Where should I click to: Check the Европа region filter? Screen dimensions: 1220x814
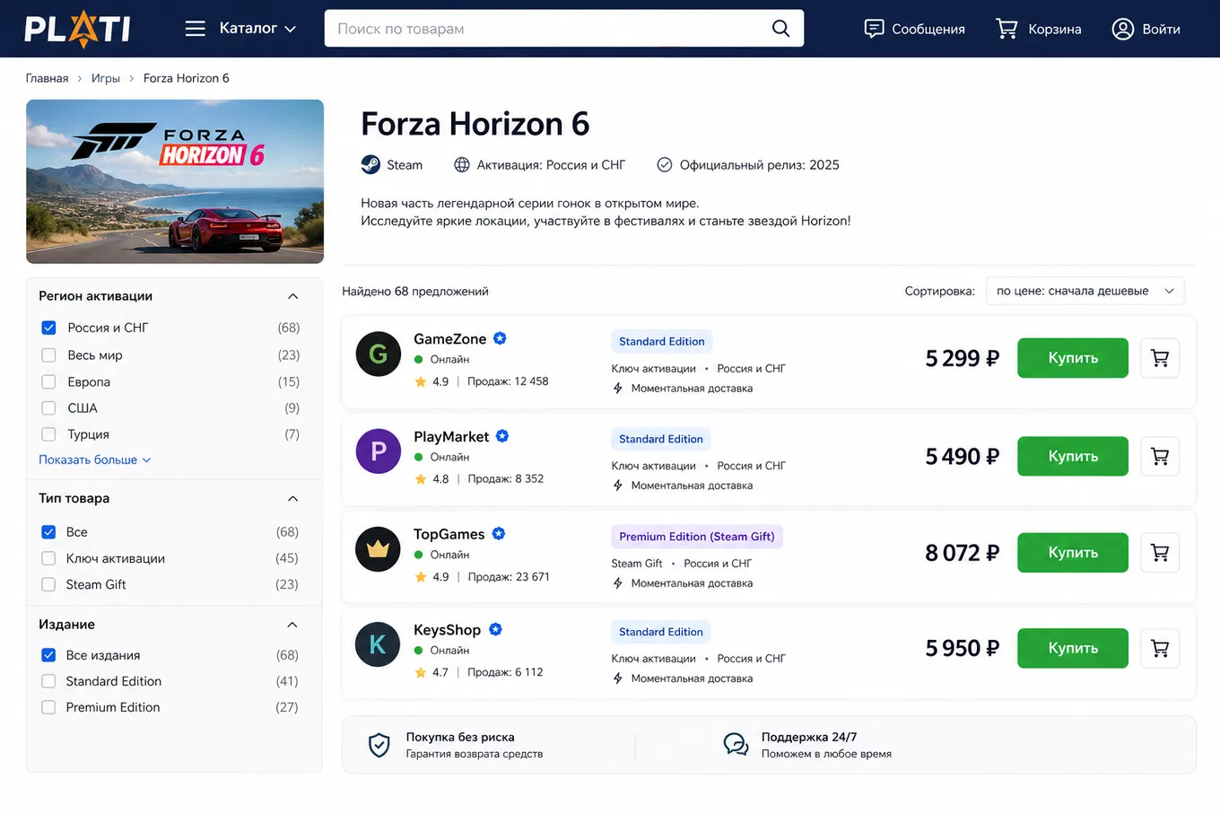coord(49,382)
